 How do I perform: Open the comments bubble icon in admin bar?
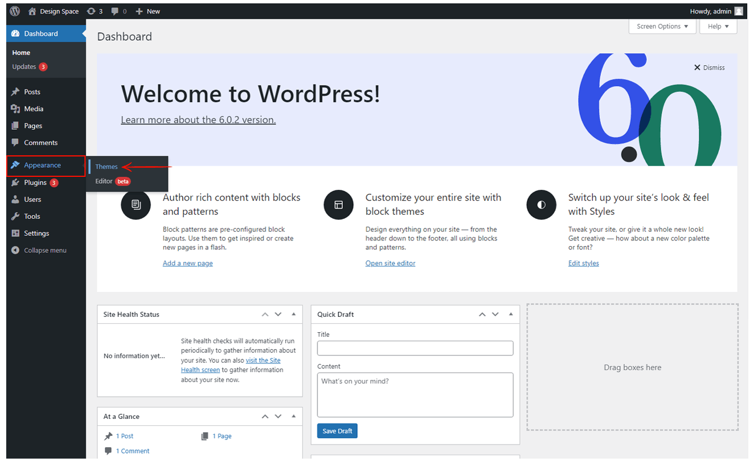coord(115,11)
